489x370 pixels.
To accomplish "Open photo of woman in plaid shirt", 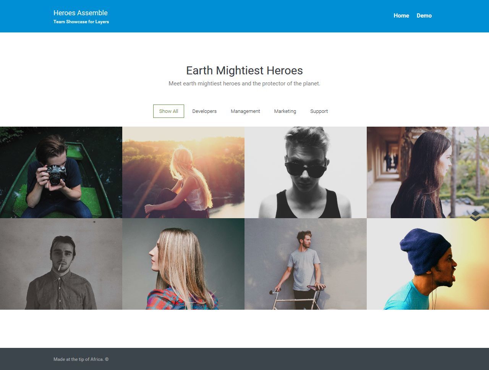I will pos(183,264).
